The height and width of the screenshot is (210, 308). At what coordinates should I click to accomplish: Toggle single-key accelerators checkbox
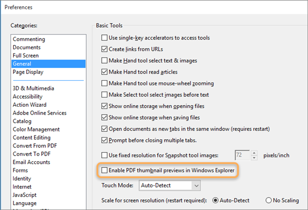105,37
